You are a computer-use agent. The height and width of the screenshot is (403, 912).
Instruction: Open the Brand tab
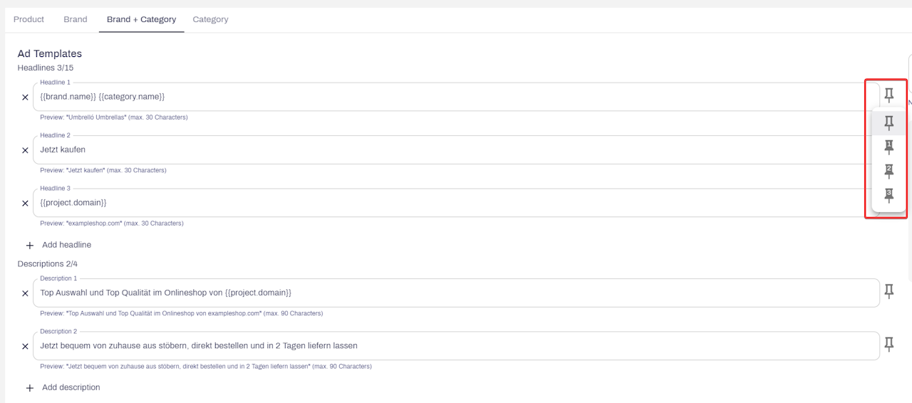pyautogui.click(x=76, y=19)
